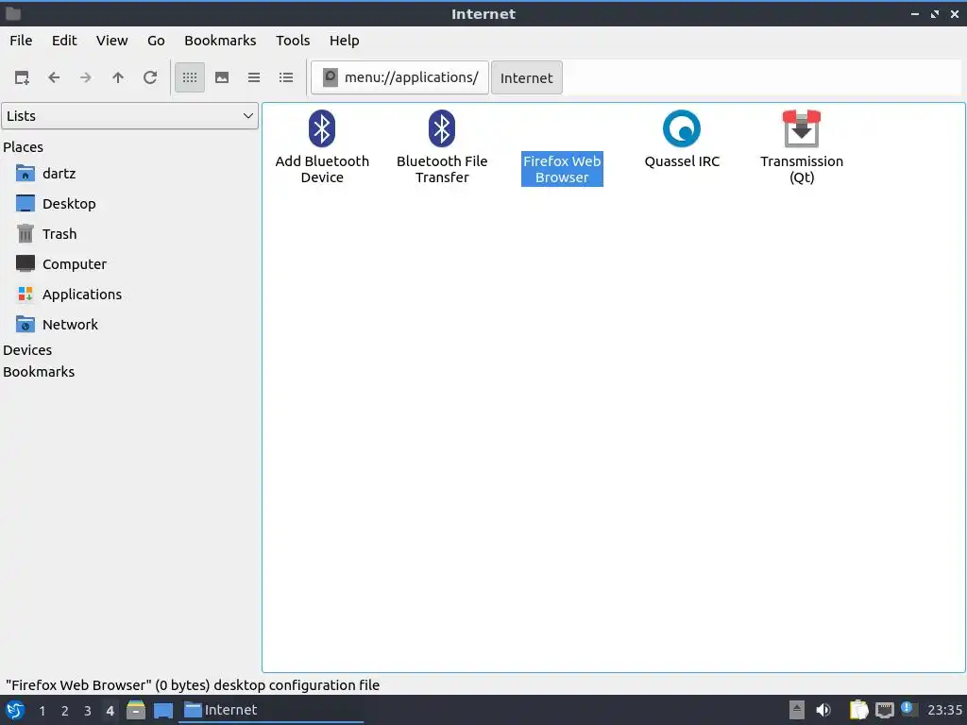Viewport: 967px width, 725px height.
Task: Select the Transmission (Qt) launcher
Action: tap(802, 147)
